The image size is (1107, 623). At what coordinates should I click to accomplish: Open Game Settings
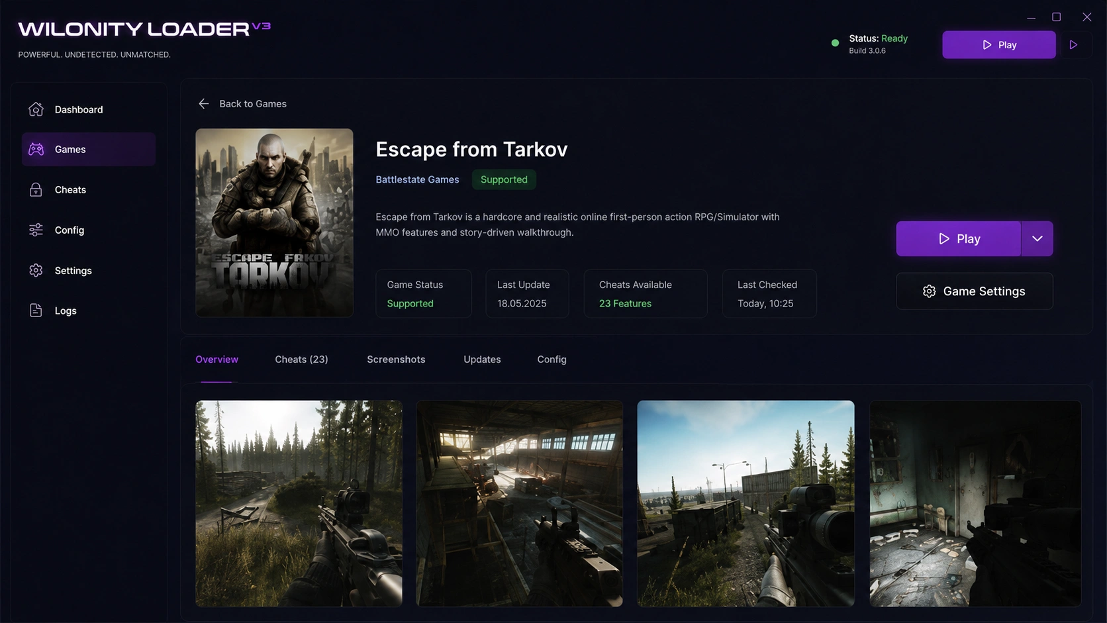(x=975, y=291)
